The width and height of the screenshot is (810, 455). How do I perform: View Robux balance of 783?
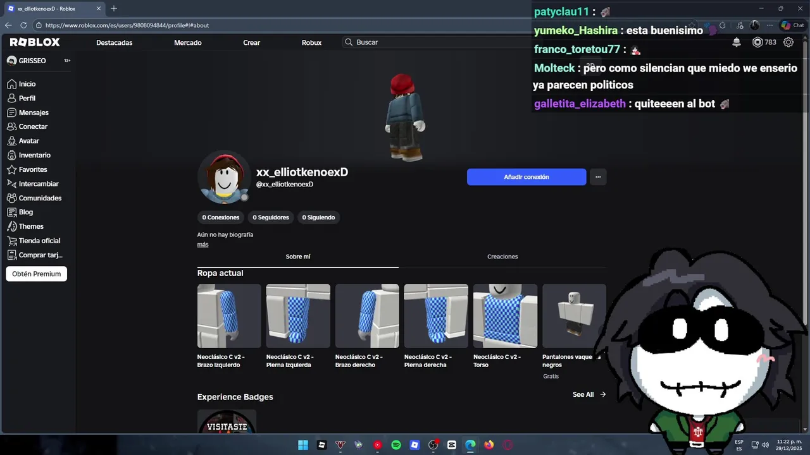[x=764, y=42]
